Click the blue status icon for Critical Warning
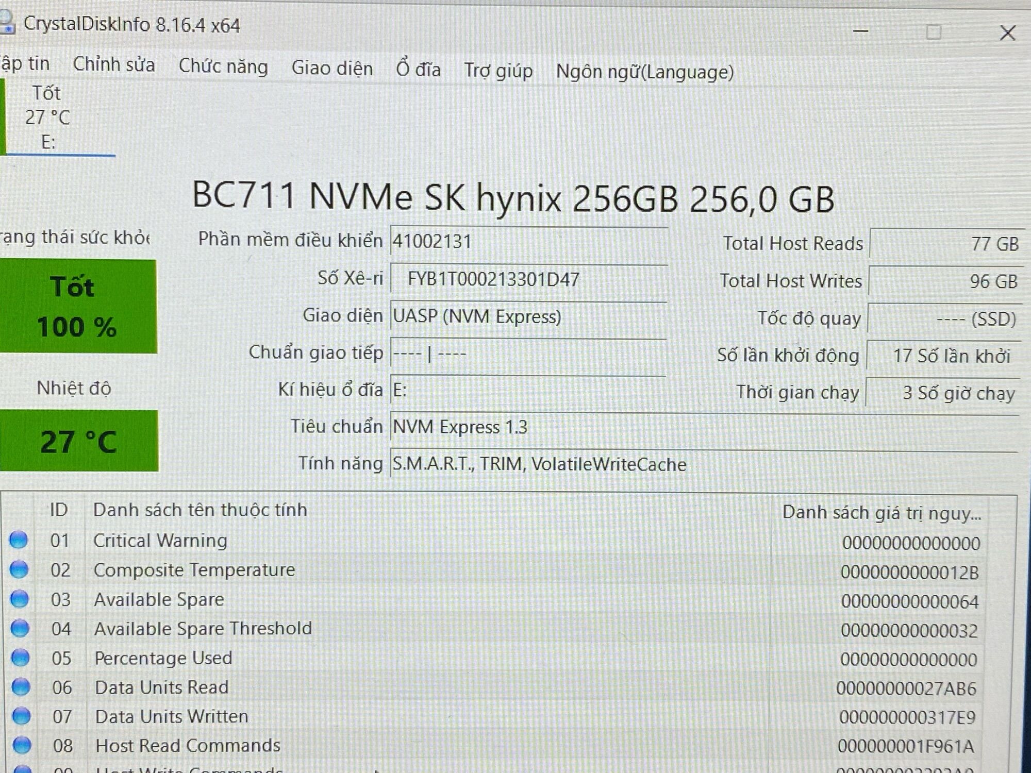The image size is (1031, 773). (19, 540)
